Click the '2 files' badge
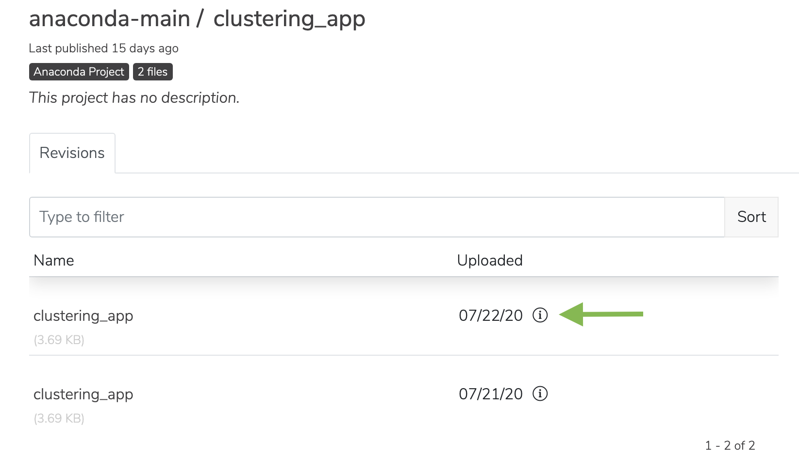The width and height of the screenshot is (799, 472). tap(152, 72)
